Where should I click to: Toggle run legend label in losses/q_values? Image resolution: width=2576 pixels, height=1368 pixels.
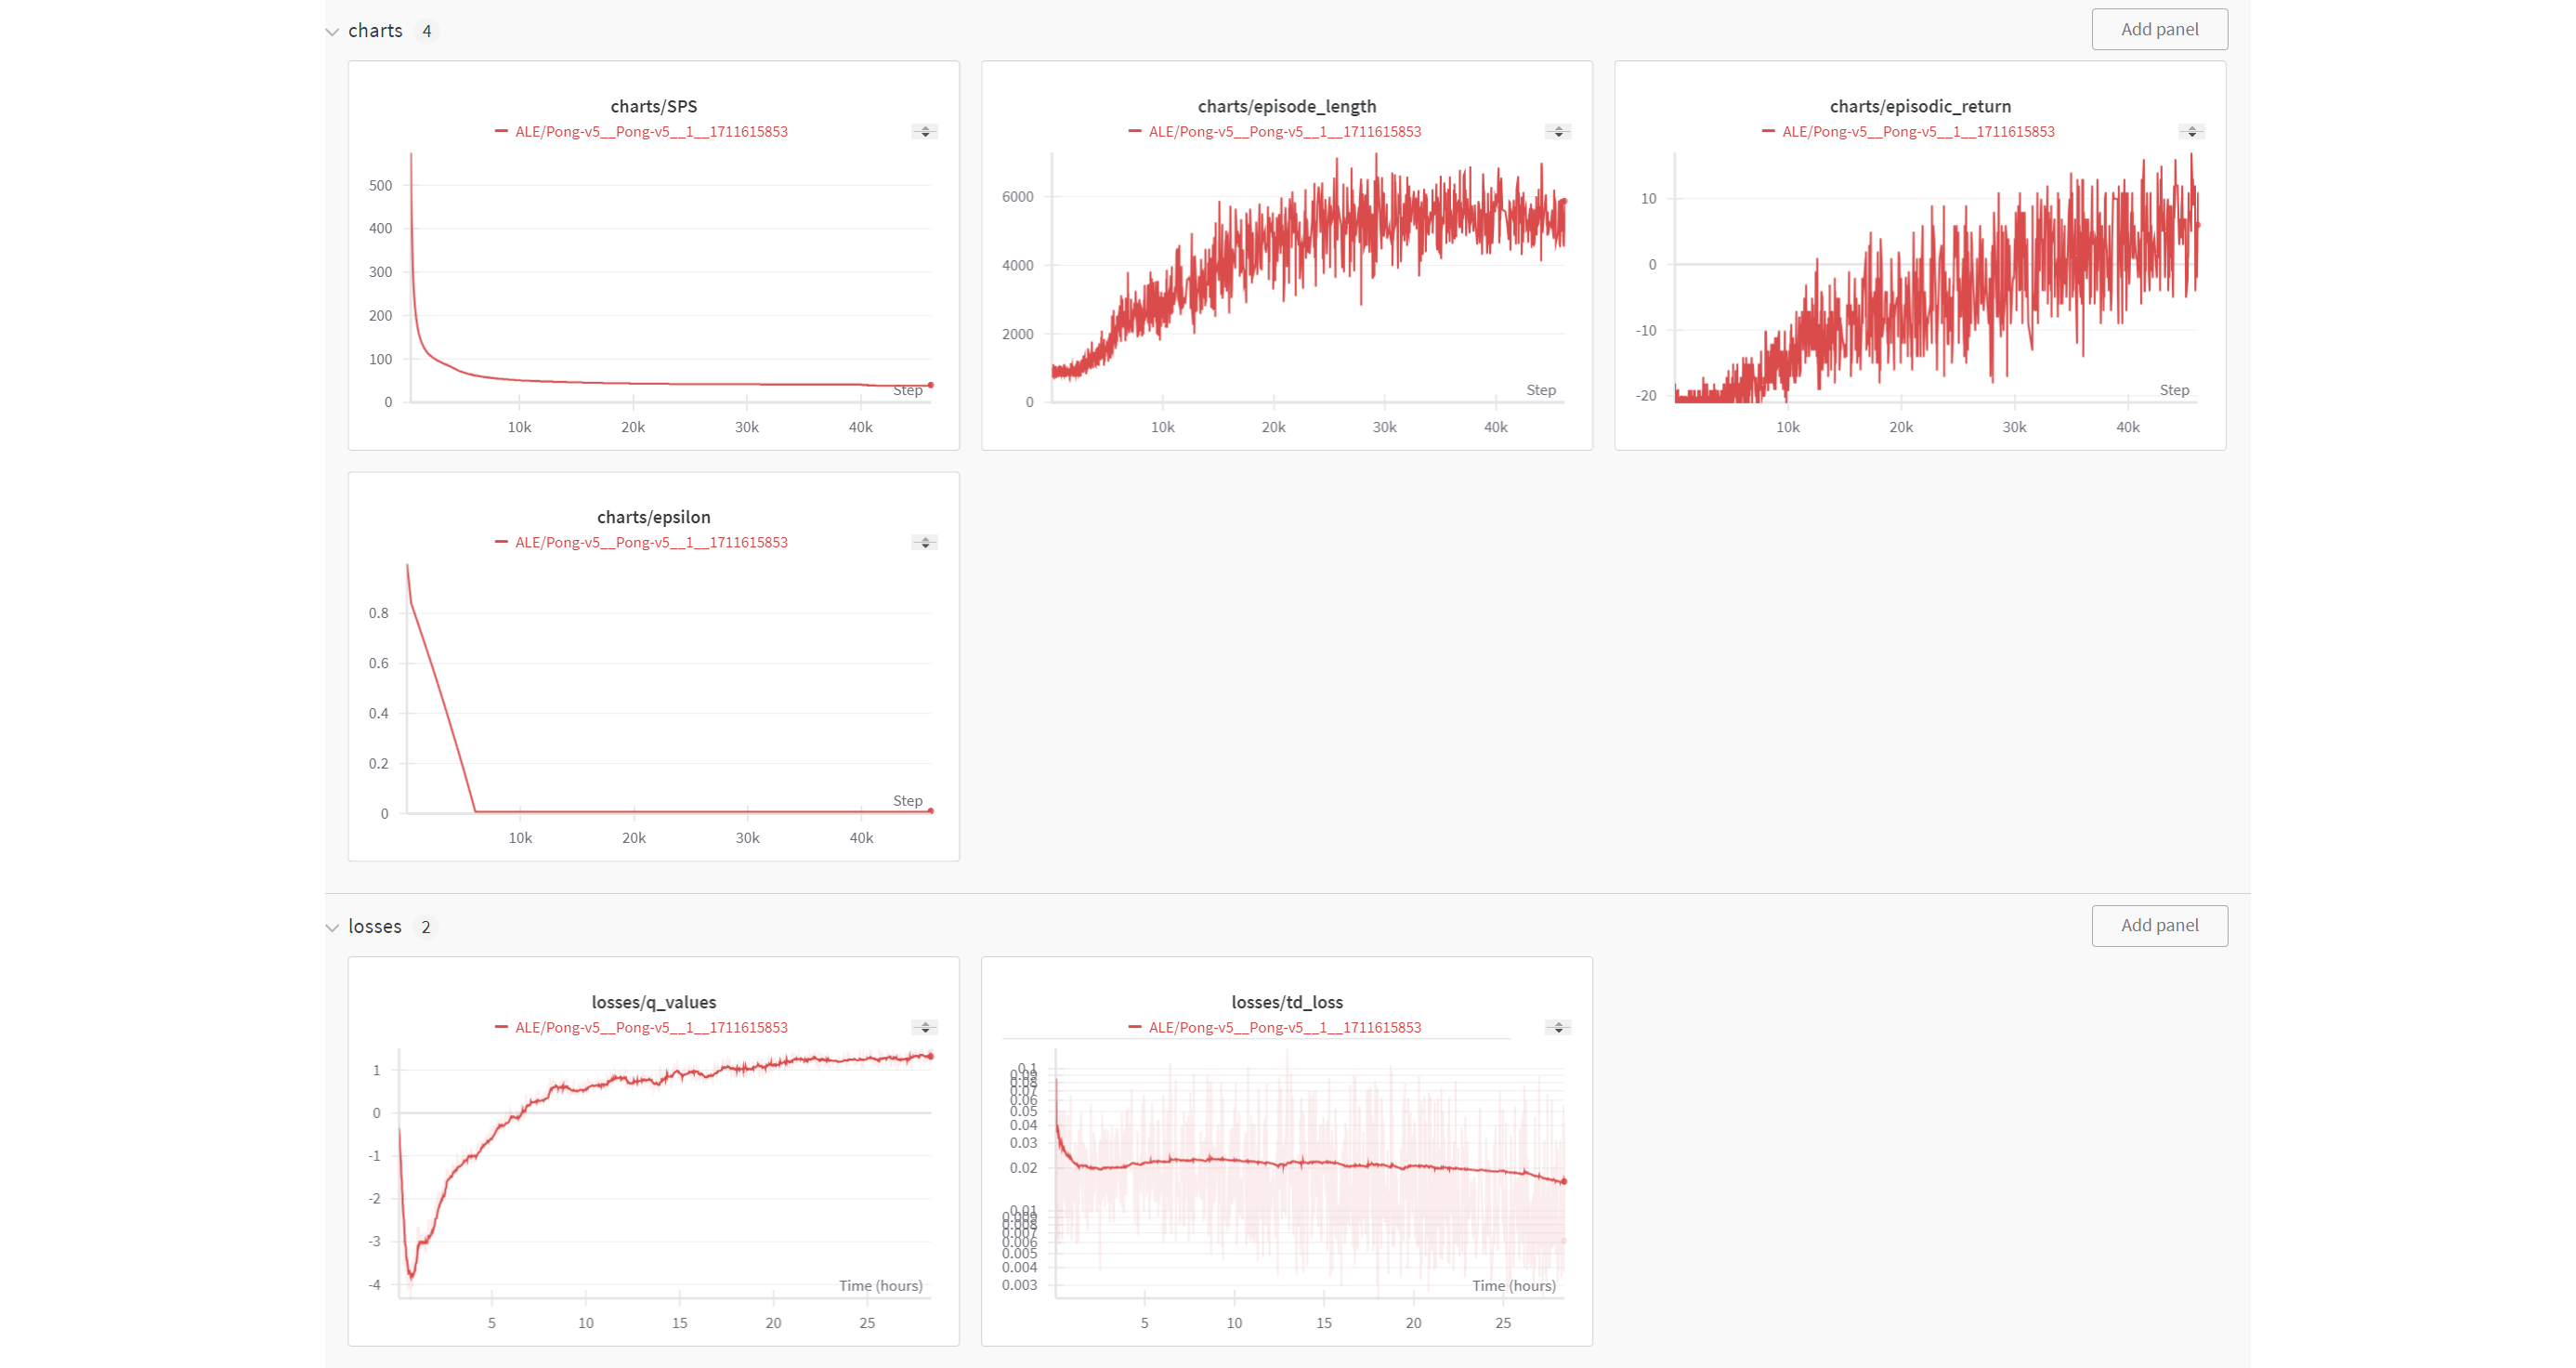coord(651,1028)
